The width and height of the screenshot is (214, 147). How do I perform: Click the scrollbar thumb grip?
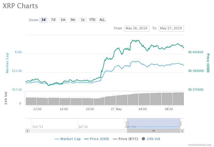coord(154,131)
